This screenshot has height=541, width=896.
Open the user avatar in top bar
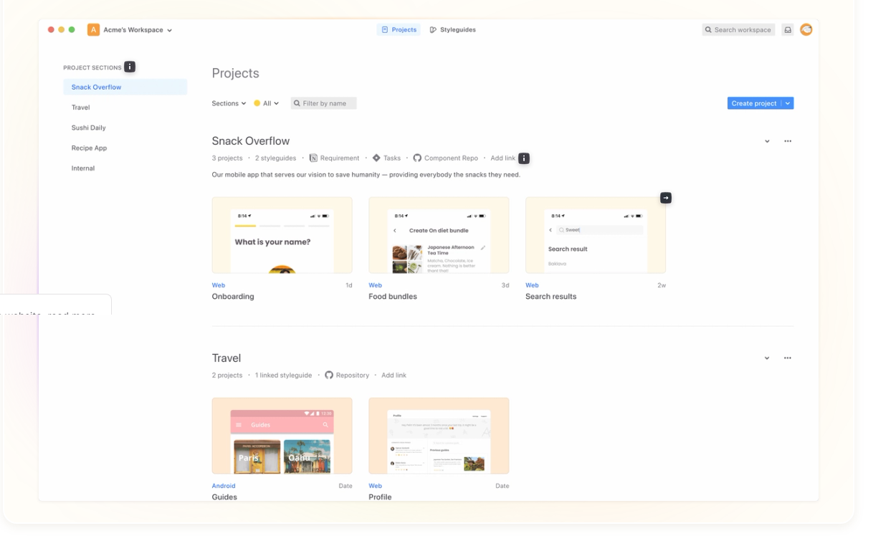pos(806,30)
